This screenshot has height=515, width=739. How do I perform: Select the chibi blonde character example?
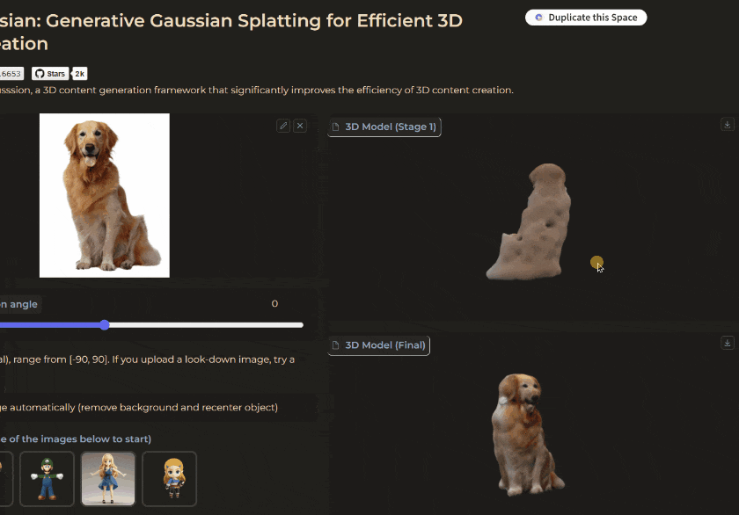(169, 479)
